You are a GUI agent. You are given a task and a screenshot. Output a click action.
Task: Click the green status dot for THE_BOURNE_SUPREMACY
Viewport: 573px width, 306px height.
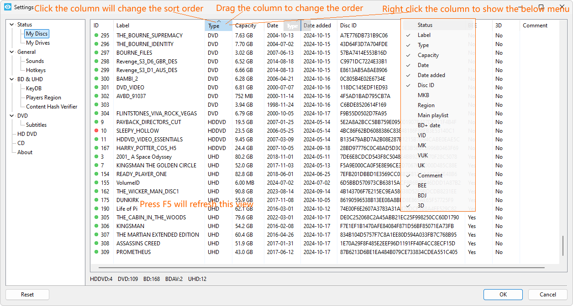96,36
